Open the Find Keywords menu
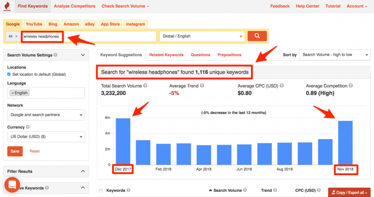The width and height of the screenshot is (374, 197). pyautogui.click(x=32, y=6)
